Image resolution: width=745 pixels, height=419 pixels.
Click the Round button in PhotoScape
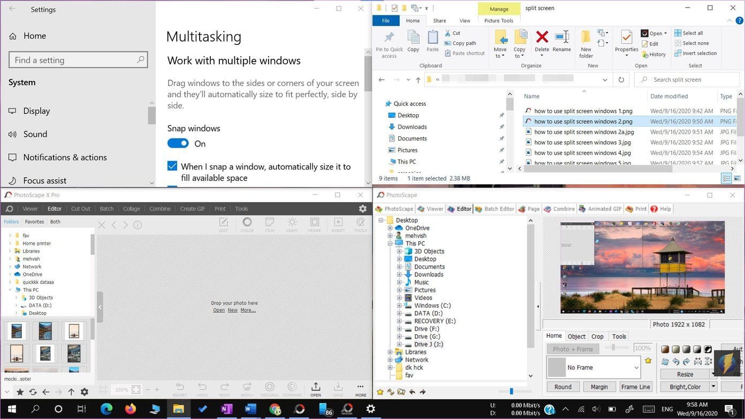tap(563, 387)
